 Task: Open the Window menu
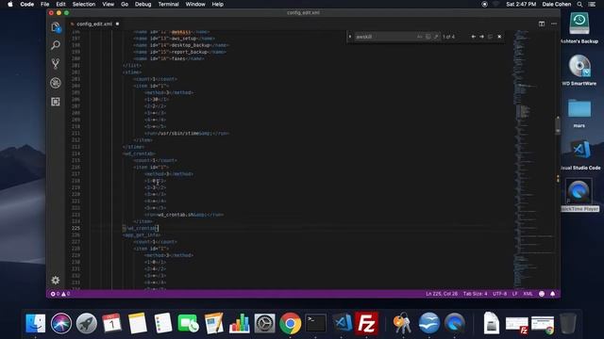195,4
